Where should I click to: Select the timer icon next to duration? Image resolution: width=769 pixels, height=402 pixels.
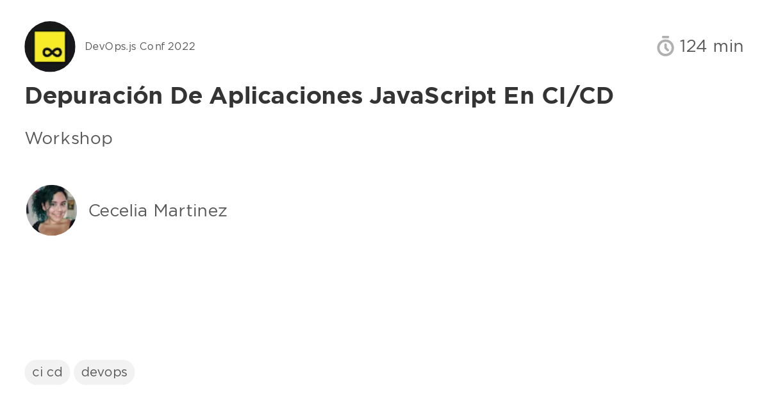pyautogui.click(x=666, y=46)
